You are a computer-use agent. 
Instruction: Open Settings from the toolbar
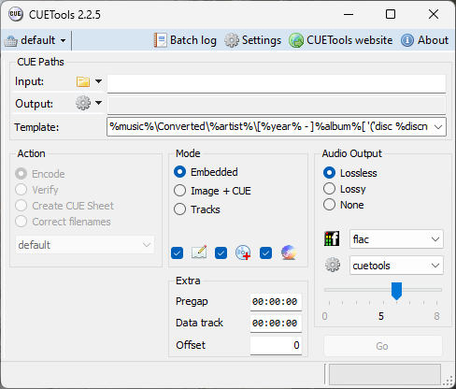tap(253, 40)
